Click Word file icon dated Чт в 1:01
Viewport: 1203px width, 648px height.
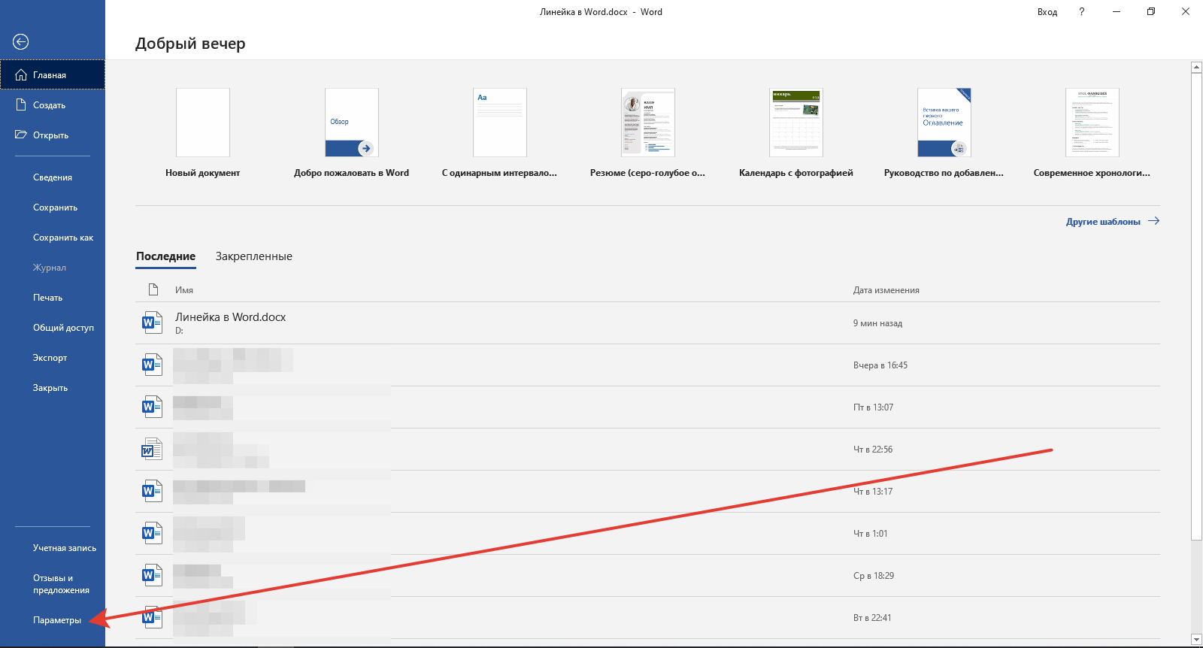[152, 533]
